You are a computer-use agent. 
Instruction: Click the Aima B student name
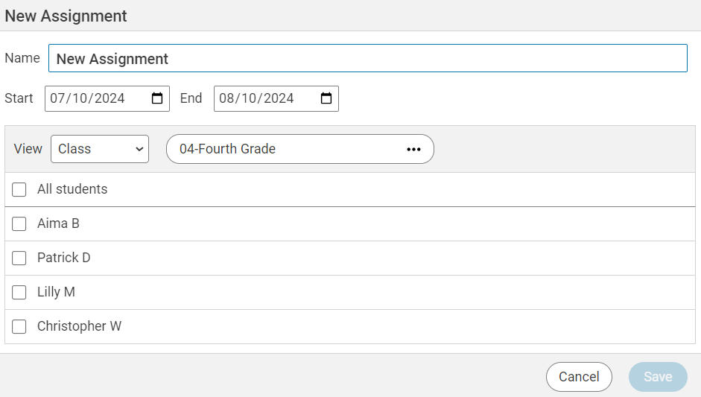pyautogui.click(x=58, y=223)
